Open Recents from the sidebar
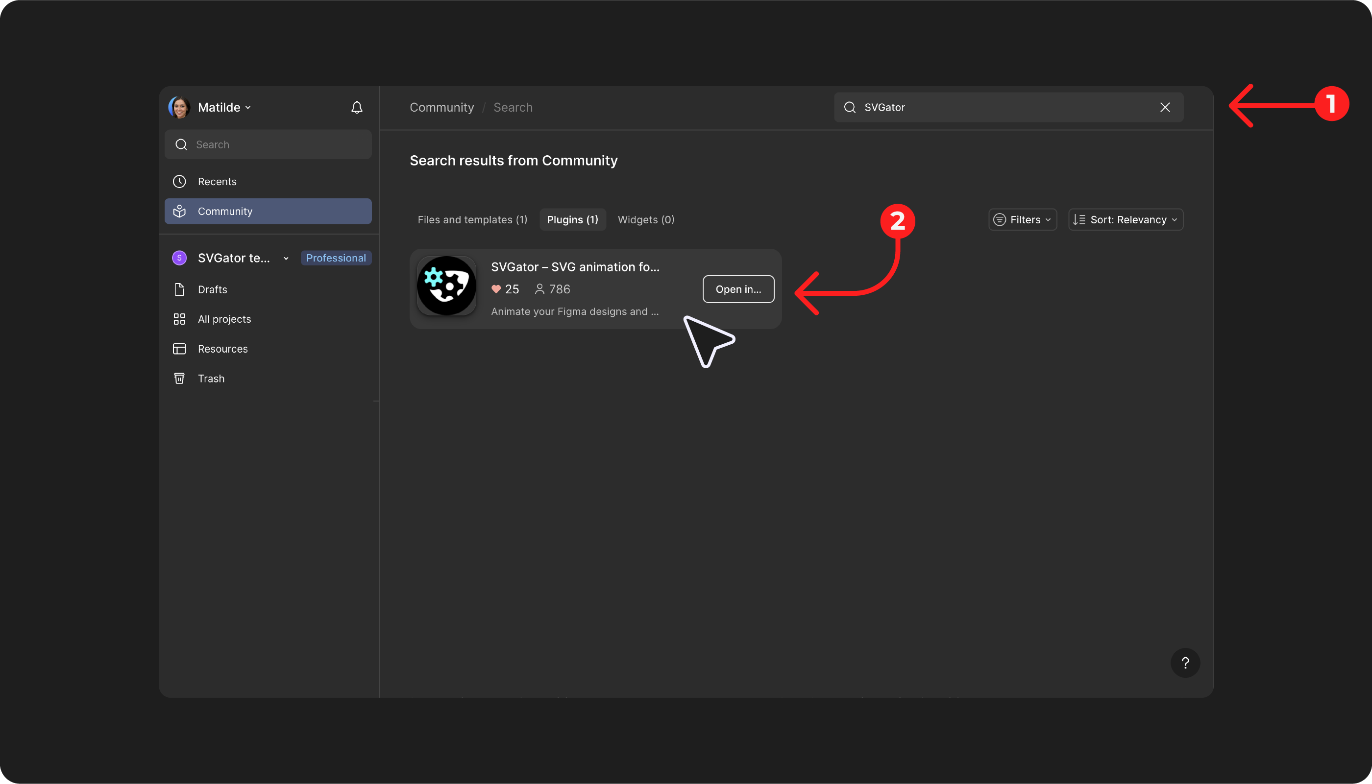1372x784 pixels. coord(217,182)
